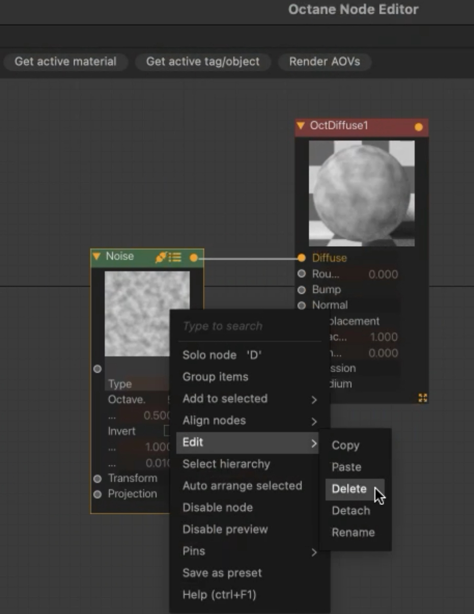Screen dimensions: 474x614
Task: Click the Bump input pin
Action: pos(301,290)
